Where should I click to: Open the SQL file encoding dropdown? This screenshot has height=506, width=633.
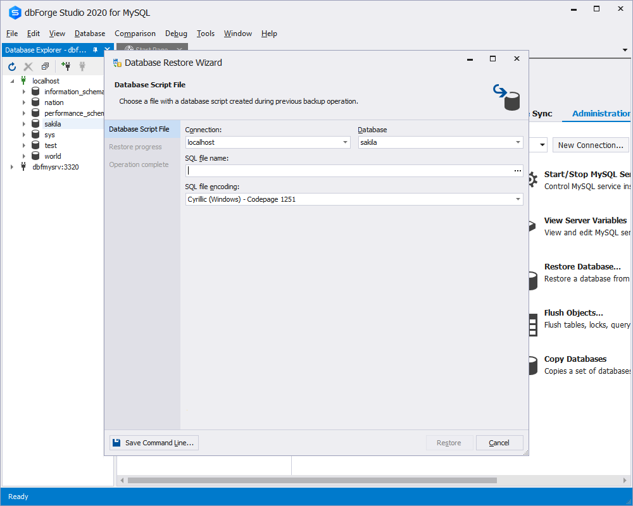click(x=518, y=199)
